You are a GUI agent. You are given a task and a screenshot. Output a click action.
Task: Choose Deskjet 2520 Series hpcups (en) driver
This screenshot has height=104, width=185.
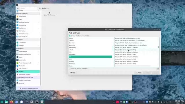pos(126,52)
